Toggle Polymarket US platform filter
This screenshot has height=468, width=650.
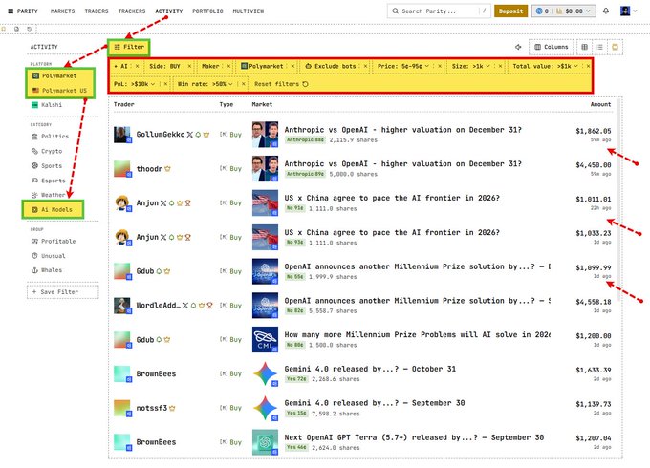point(60,91)
